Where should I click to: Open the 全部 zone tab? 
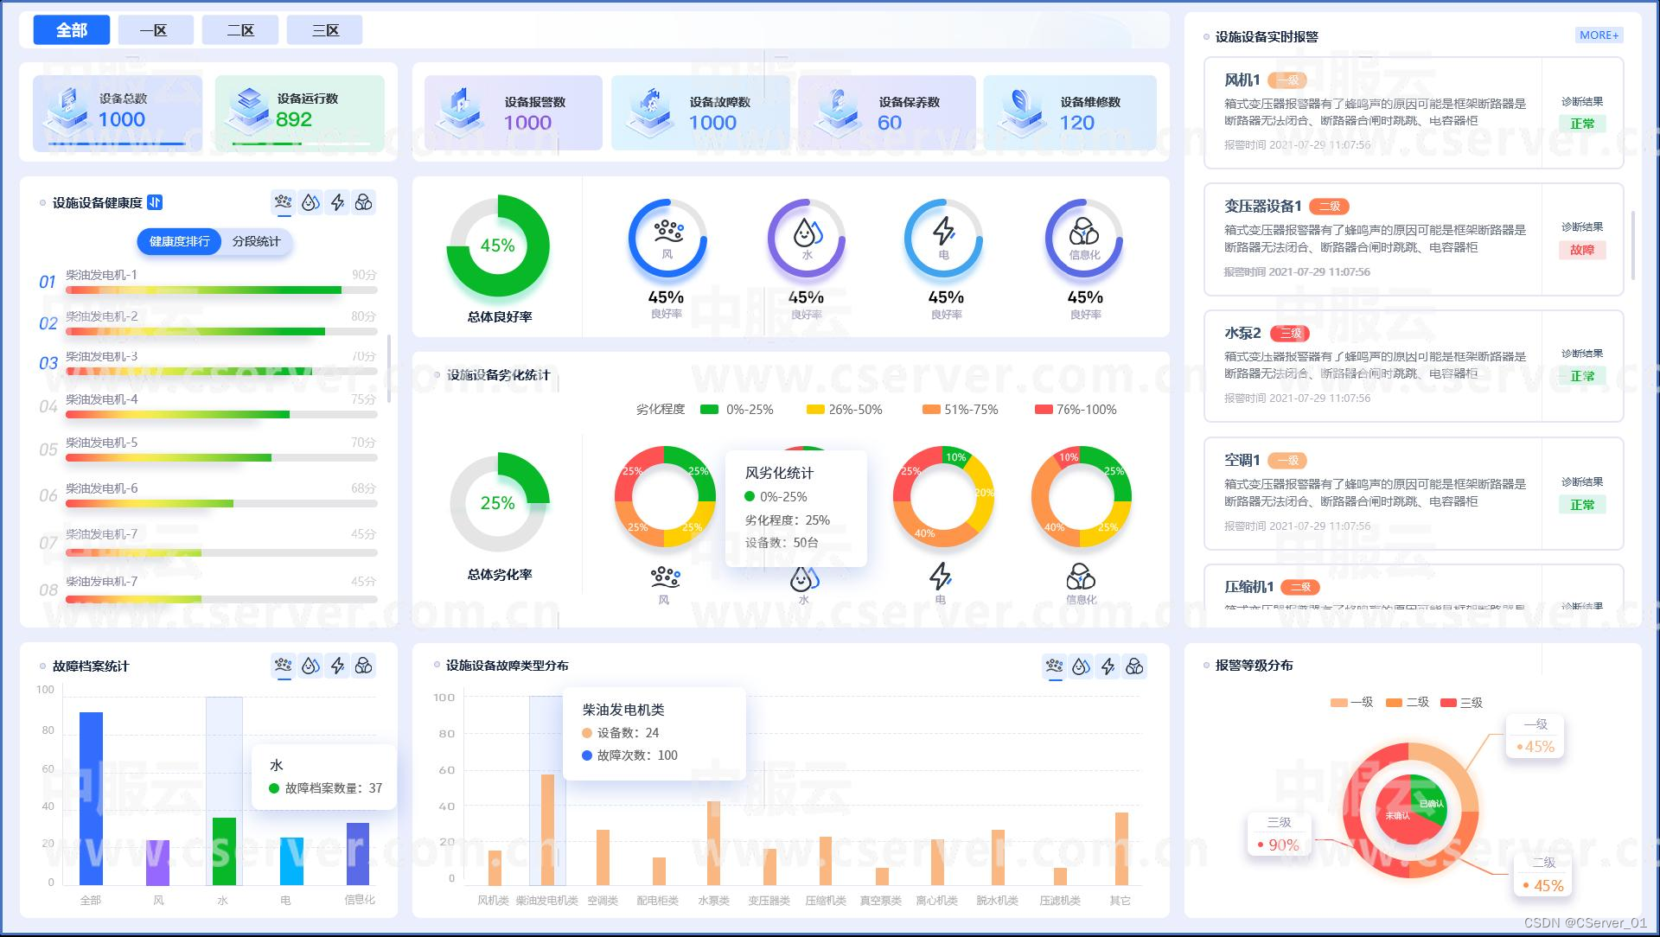coord(72,30)
